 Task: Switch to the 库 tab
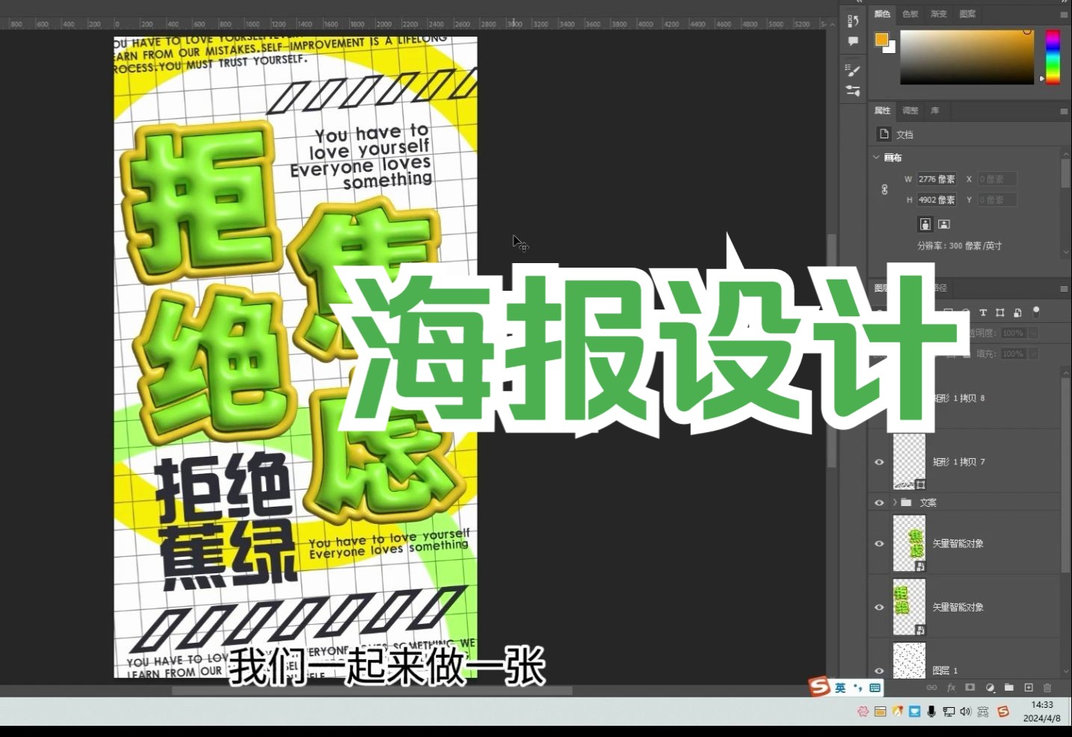click(934, 111)
